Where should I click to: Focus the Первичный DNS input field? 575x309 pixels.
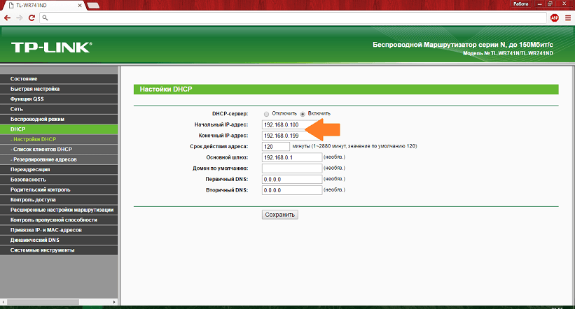click(x=291, y=179)
